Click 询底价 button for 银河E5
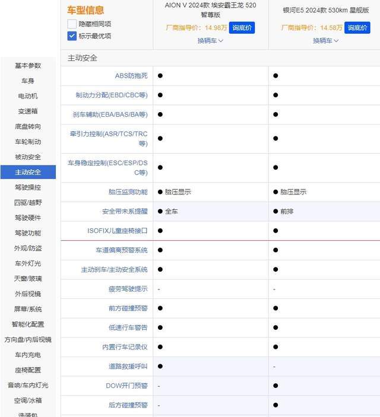The image size is (380, 417). 357,28
